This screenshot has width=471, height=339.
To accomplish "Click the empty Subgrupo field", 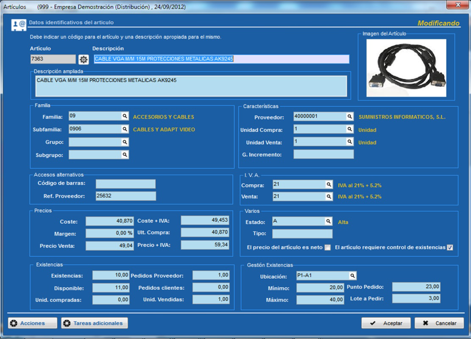I will tap(95, 155).
